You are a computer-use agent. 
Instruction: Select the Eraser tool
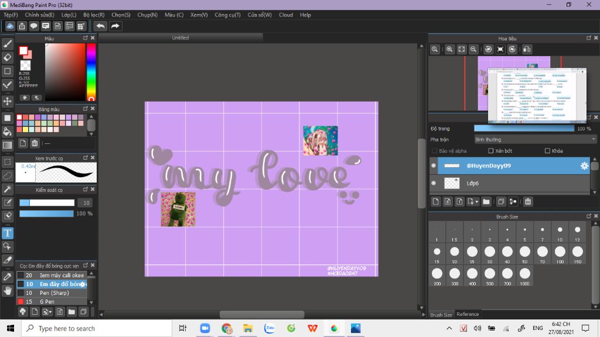7,58
